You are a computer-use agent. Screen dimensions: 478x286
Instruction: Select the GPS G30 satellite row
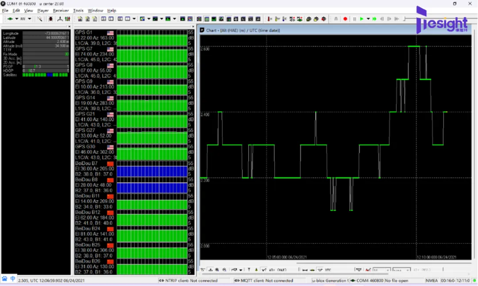click(134, 152)
